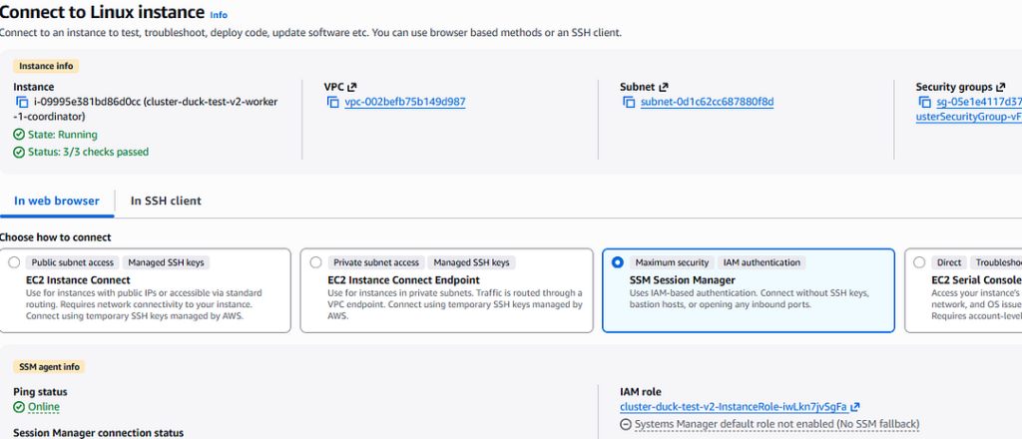Click the Public subnet access tag

tap(72, 262)
